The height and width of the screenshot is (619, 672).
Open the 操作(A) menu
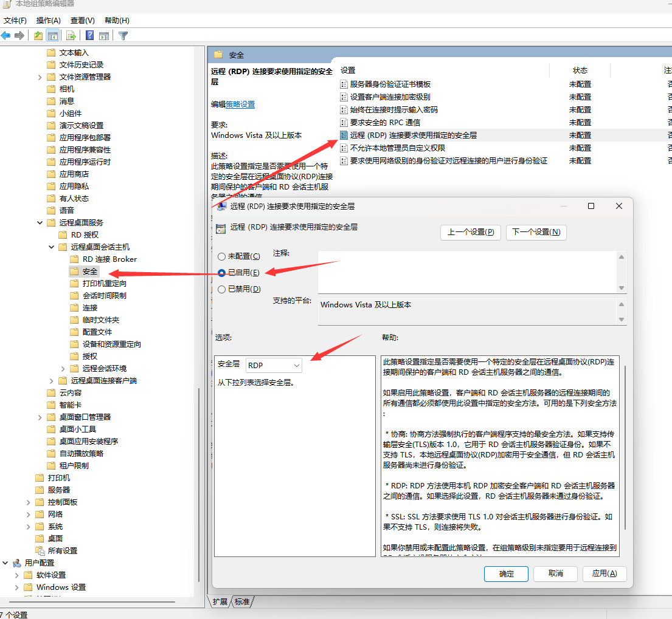click(48, 21)
